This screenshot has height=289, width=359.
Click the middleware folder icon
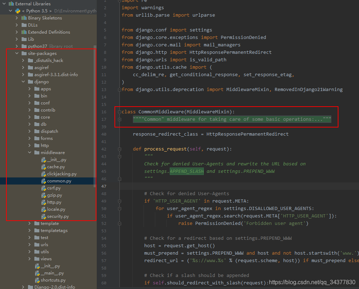pyautogui.click(x=37, y=152)
